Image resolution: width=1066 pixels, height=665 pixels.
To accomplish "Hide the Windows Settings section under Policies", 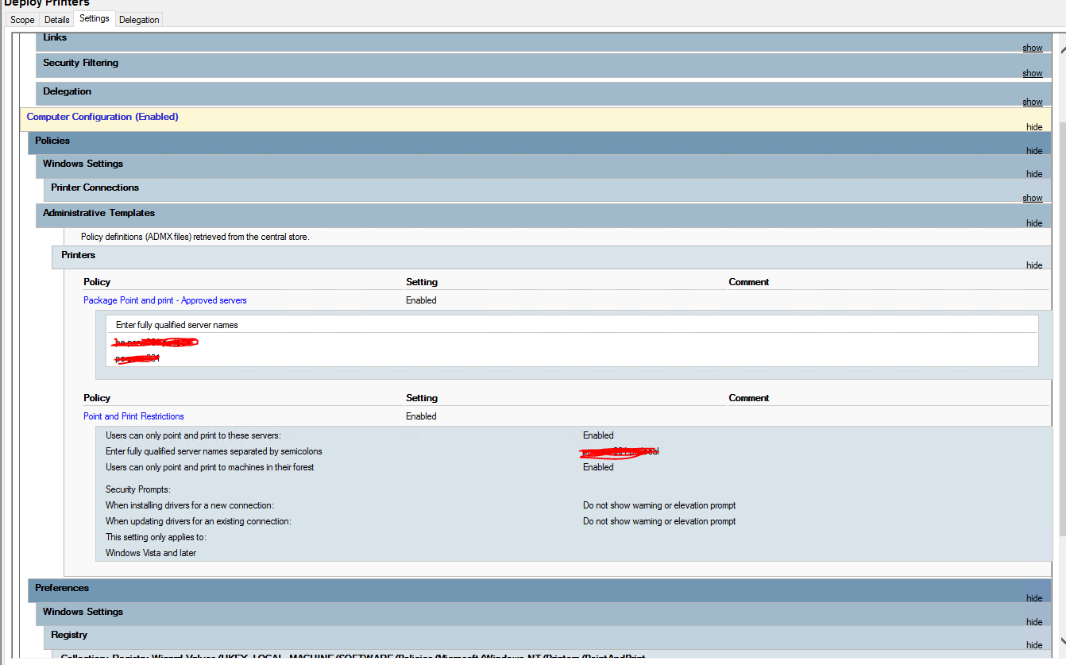I will click(x=1034, y=173).
